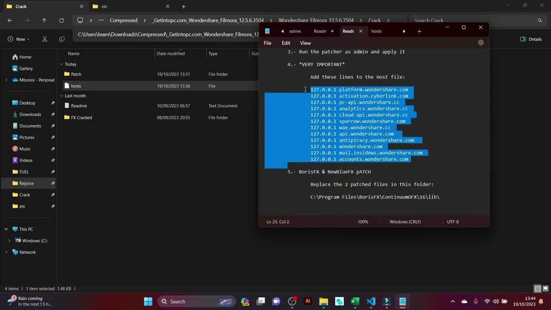The image size is (551, 310).
Task: Add a new File Explorer tab
Action: click(183, 6)
